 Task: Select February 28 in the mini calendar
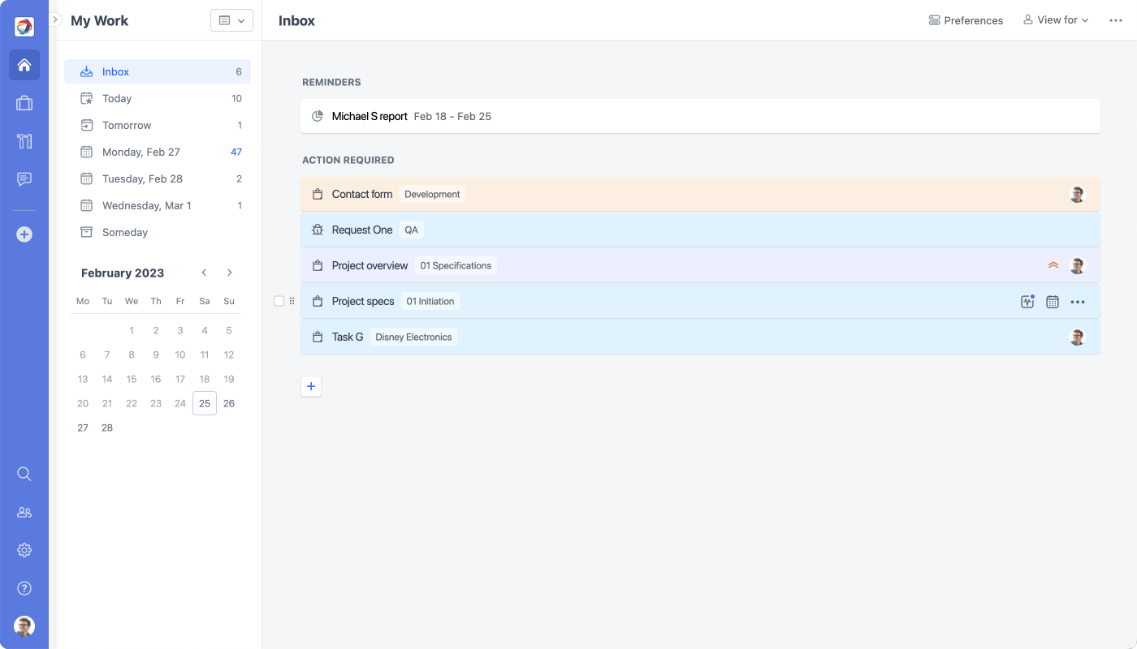click(107, 428)
